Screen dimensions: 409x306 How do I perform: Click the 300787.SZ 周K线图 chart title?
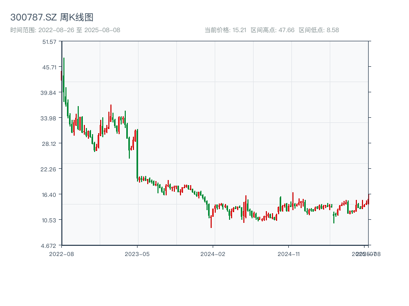[x=52, y=18]
